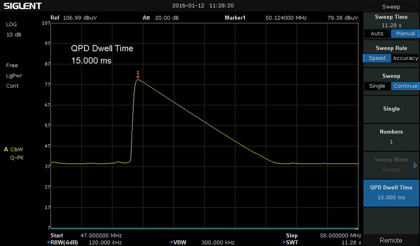Click the Sweep Mode arrow icon

(x=415, y=165)
